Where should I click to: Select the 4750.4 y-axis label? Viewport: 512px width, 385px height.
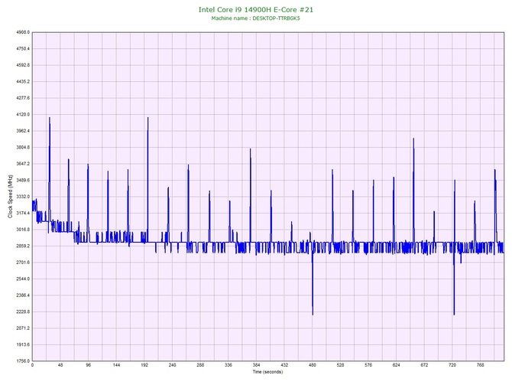point(23,49)
